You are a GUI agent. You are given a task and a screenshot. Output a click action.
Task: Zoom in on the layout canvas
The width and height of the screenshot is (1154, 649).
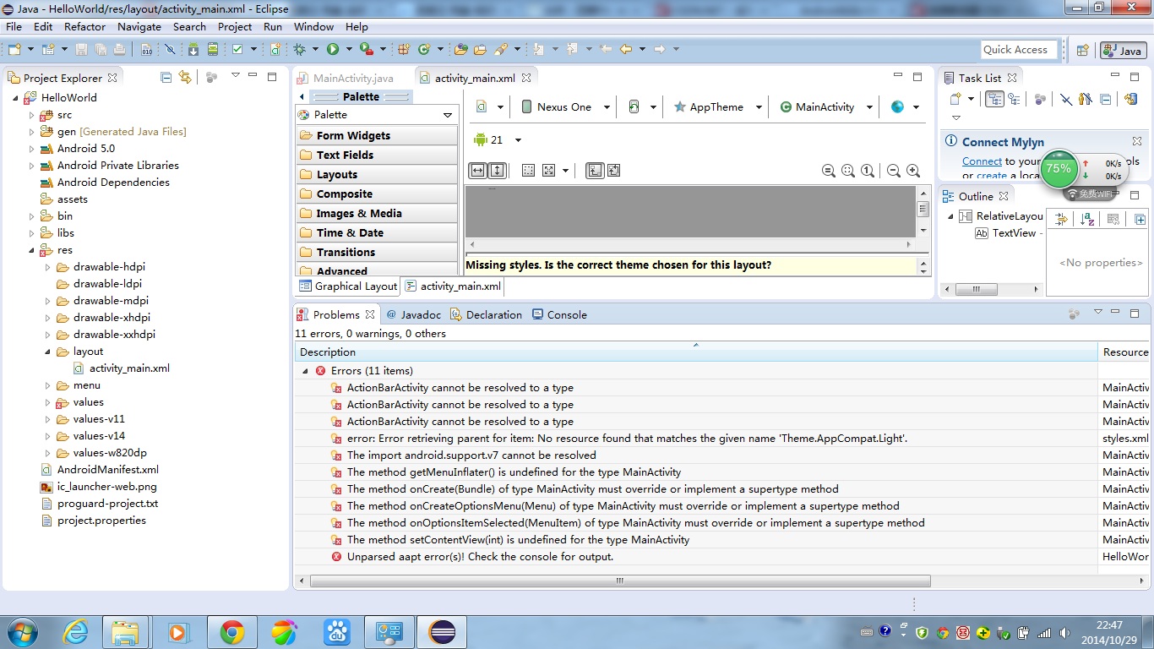point(913,171)
